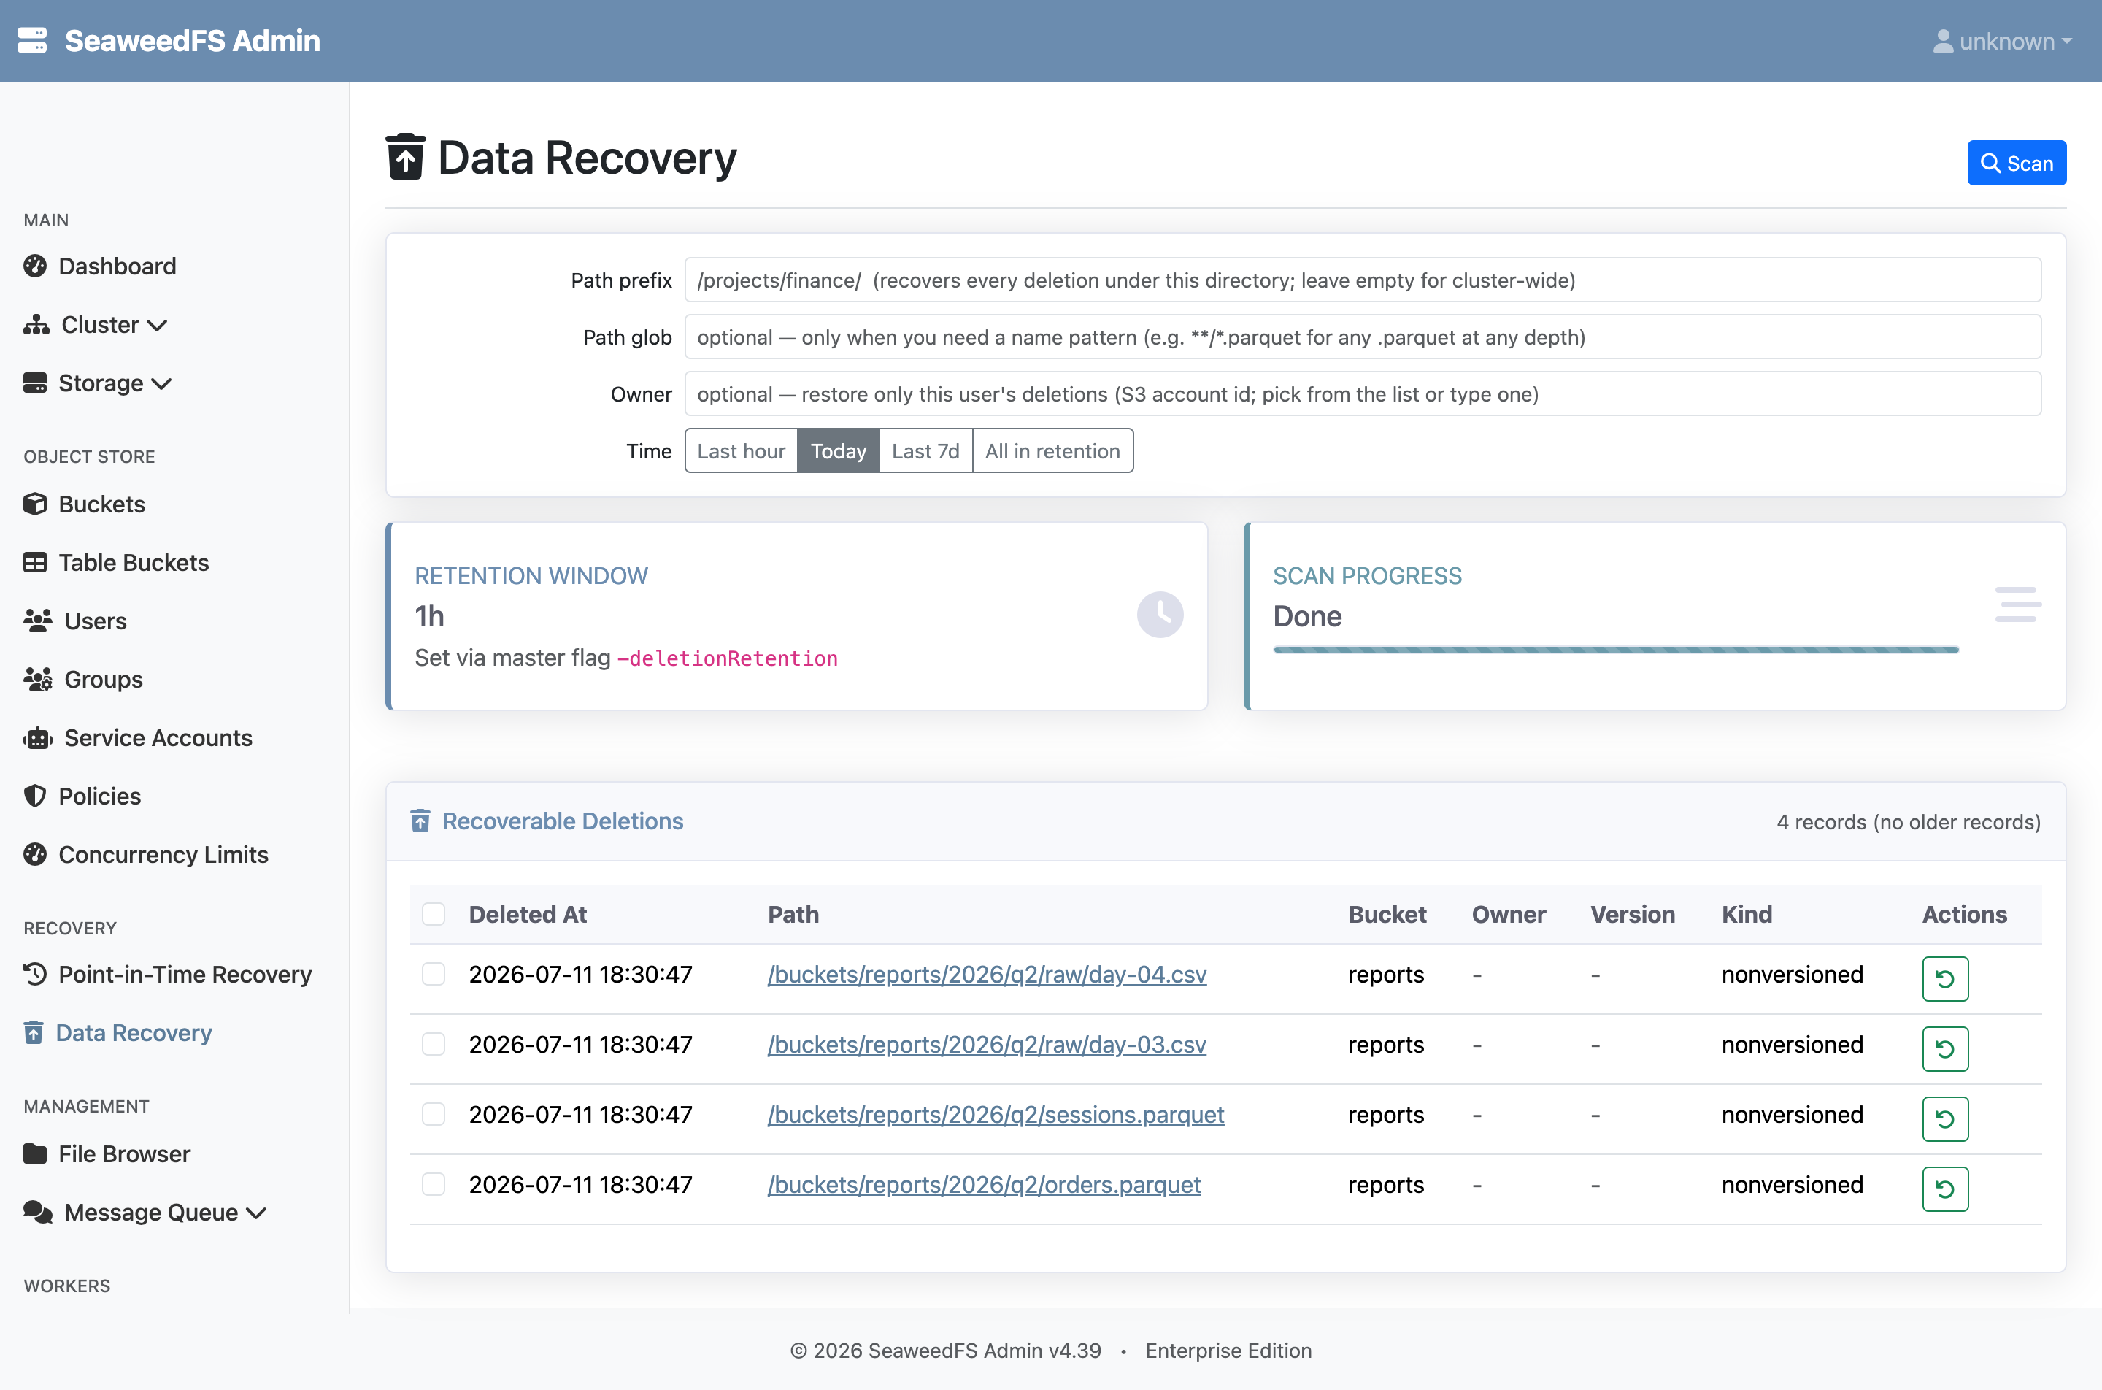Click the SeaweedFS Admin title link
2102x1390 pixels.
tap(192, 41)
